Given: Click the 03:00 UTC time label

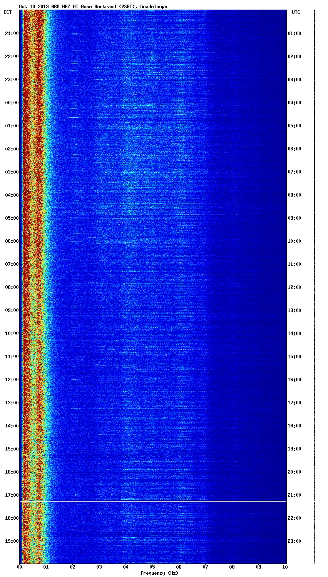Looking at the screenshot, I should [295, 80].
